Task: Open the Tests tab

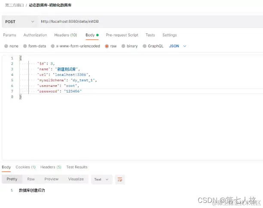Action: tap(150, 35)
